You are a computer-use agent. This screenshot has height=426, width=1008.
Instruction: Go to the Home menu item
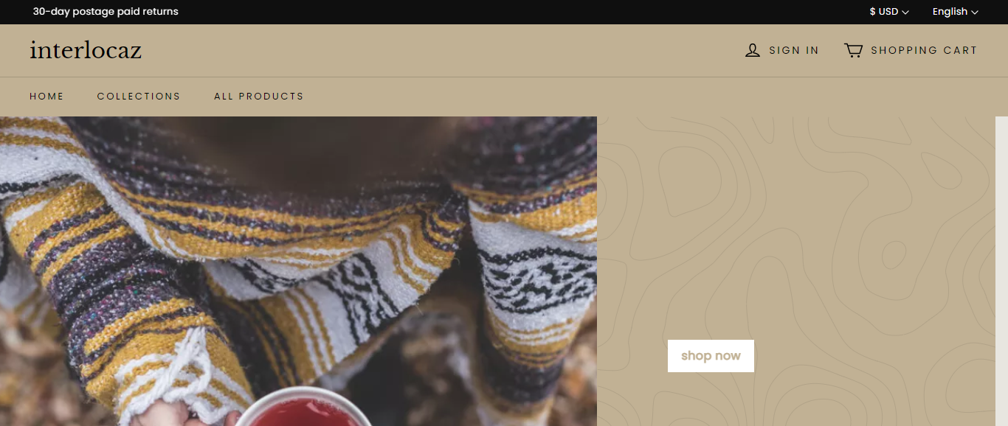tap(46, 97)
